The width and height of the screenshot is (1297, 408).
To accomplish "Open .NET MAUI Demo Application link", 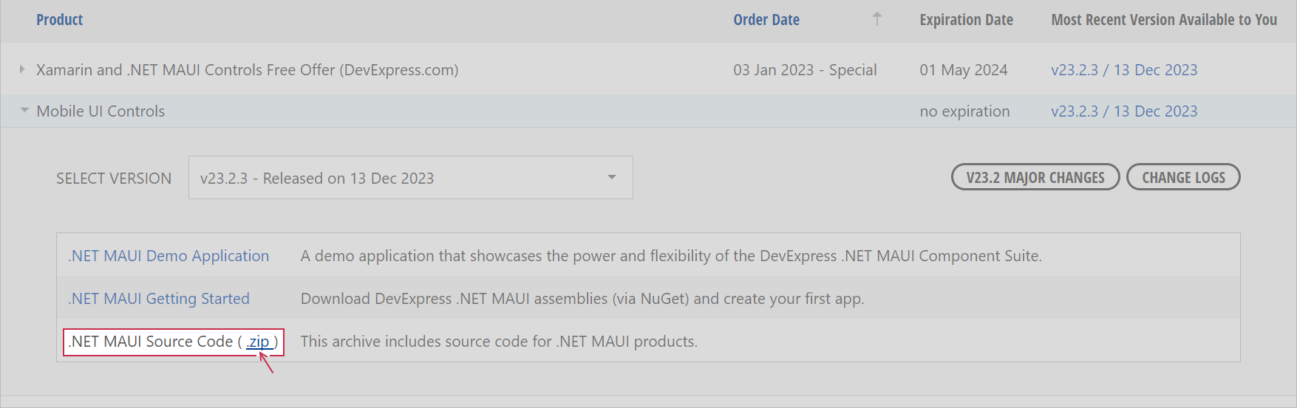I will [x=168, y=256].
